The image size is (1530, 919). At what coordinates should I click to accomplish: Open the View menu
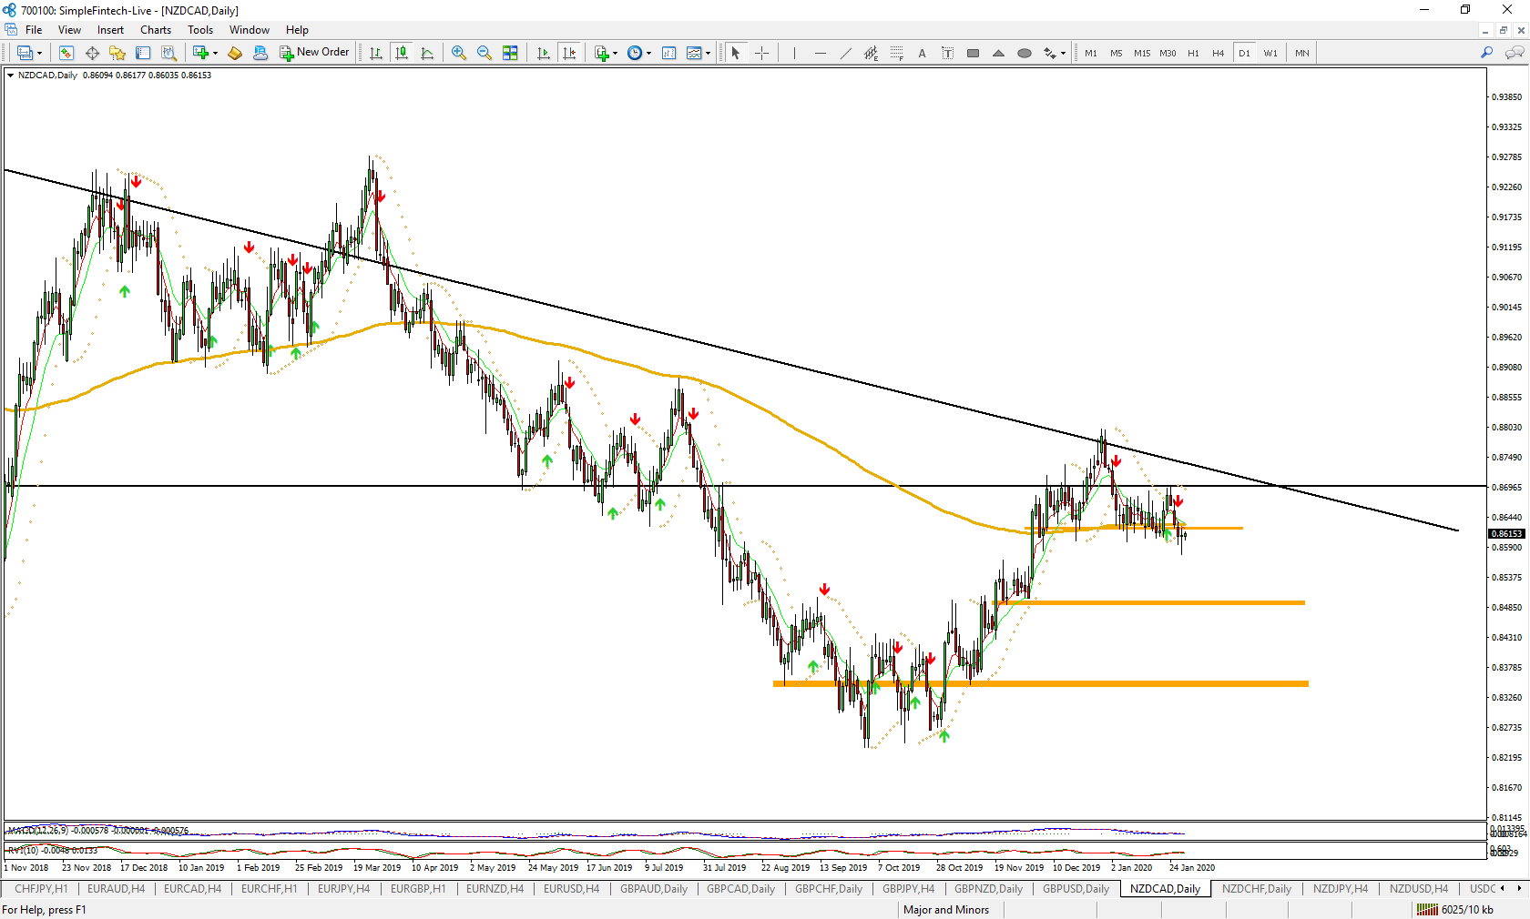pyautogui.click(x=69, y=30)
